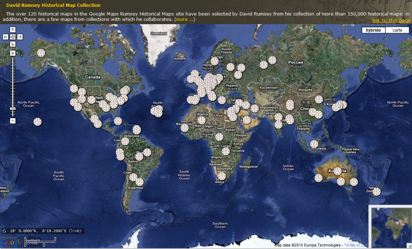Open the Caribbean marker south of Florida

pyautogui.click(x=118, y=121)
